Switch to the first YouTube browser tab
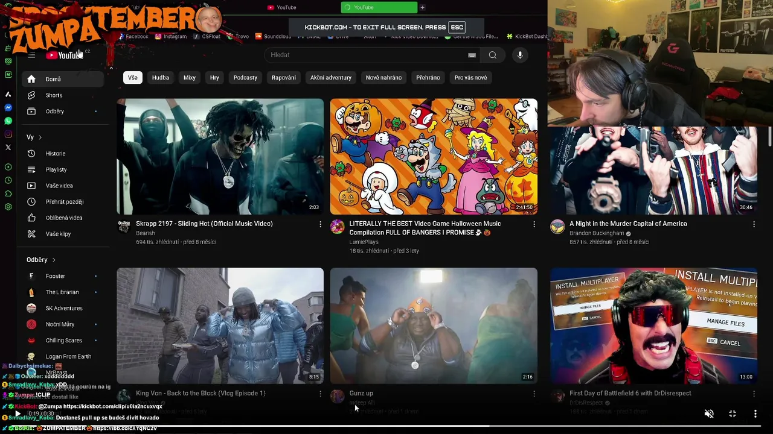The image size is (773, 434). (x=282, y=7)
